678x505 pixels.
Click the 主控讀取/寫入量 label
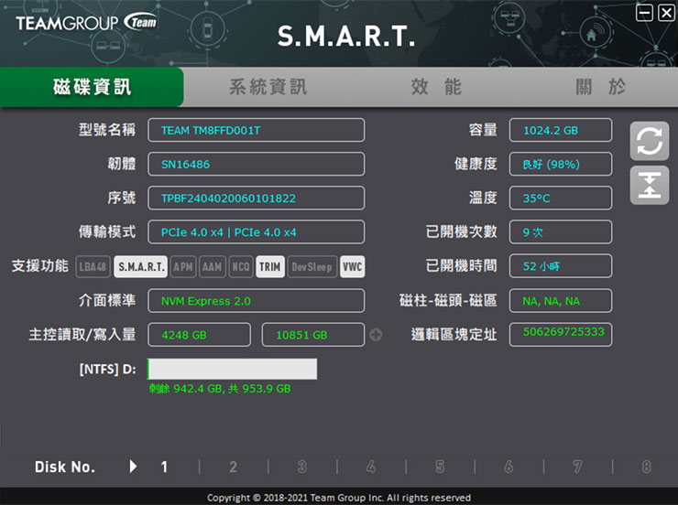pos(82,335)
